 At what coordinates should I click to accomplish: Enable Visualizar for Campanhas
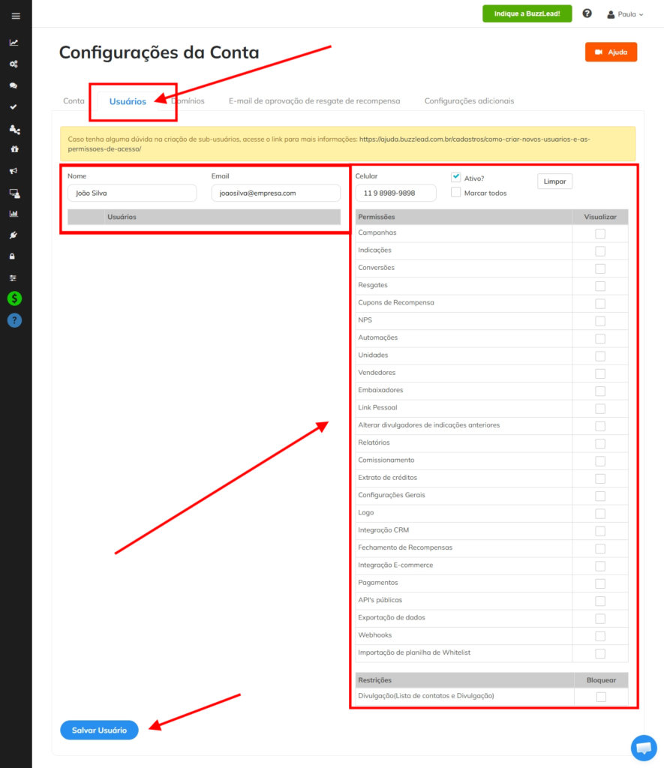(600, 234)
